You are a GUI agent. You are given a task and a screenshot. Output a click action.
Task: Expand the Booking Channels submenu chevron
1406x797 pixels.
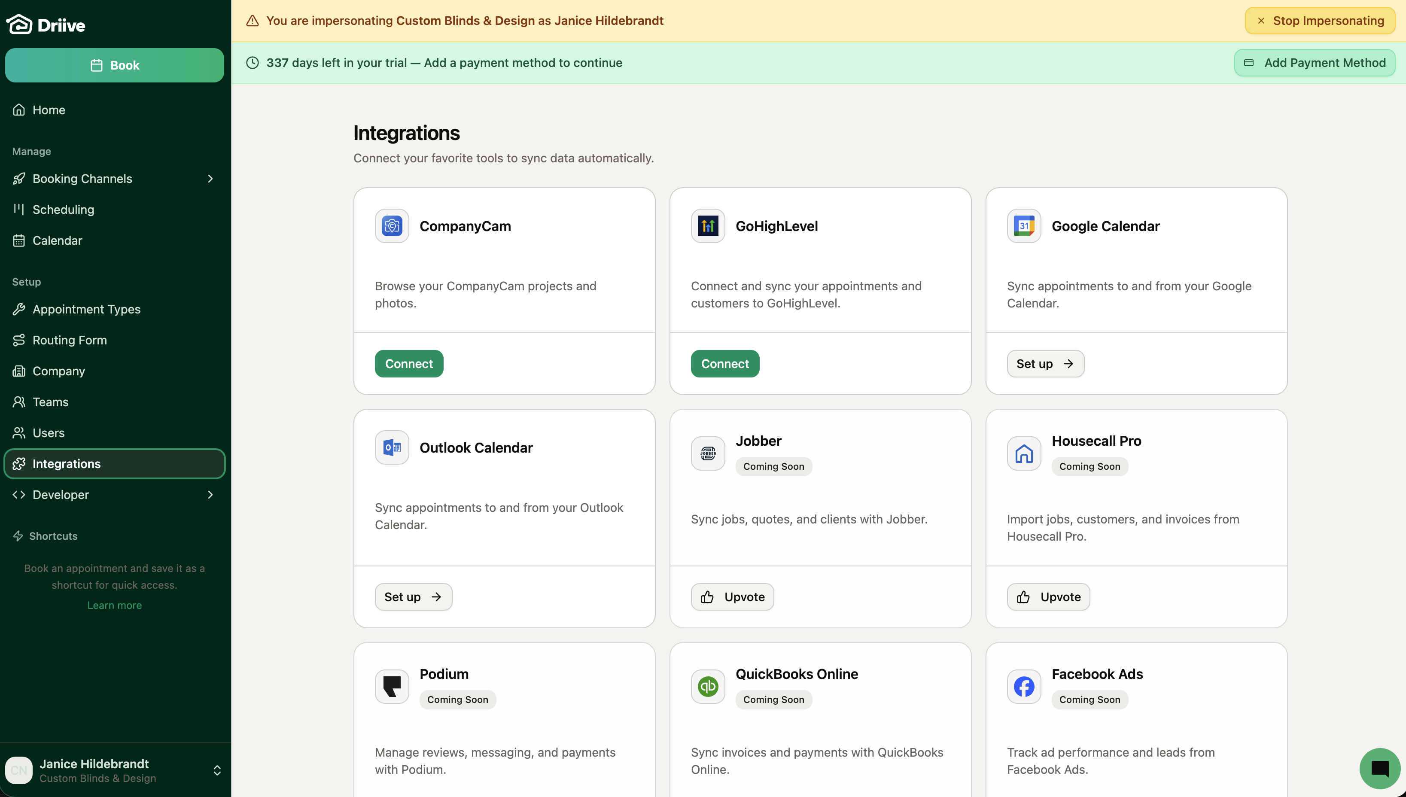[x=210, y=179]
